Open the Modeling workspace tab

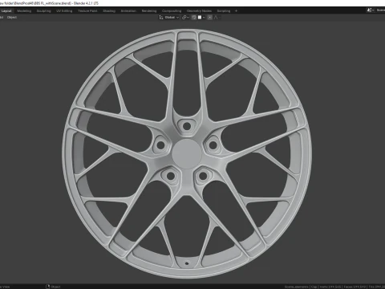click(24, 11)
